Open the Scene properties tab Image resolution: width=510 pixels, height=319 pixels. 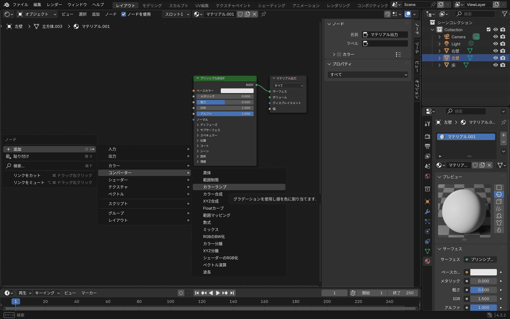(x=428, y=166)
